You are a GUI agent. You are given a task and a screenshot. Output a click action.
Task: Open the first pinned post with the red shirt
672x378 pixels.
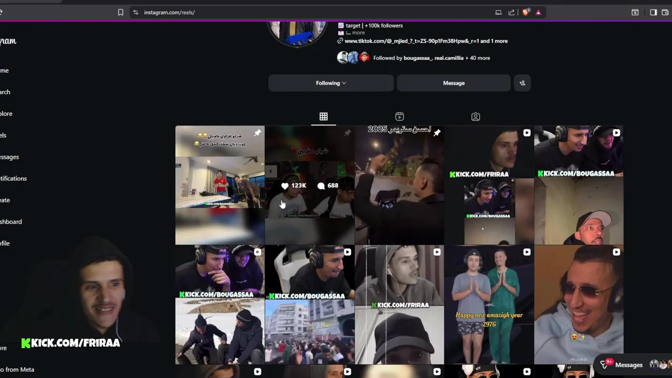(220, 185)
